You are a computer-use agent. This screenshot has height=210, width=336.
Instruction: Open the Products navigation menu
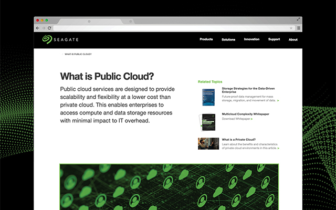(206, 39)
